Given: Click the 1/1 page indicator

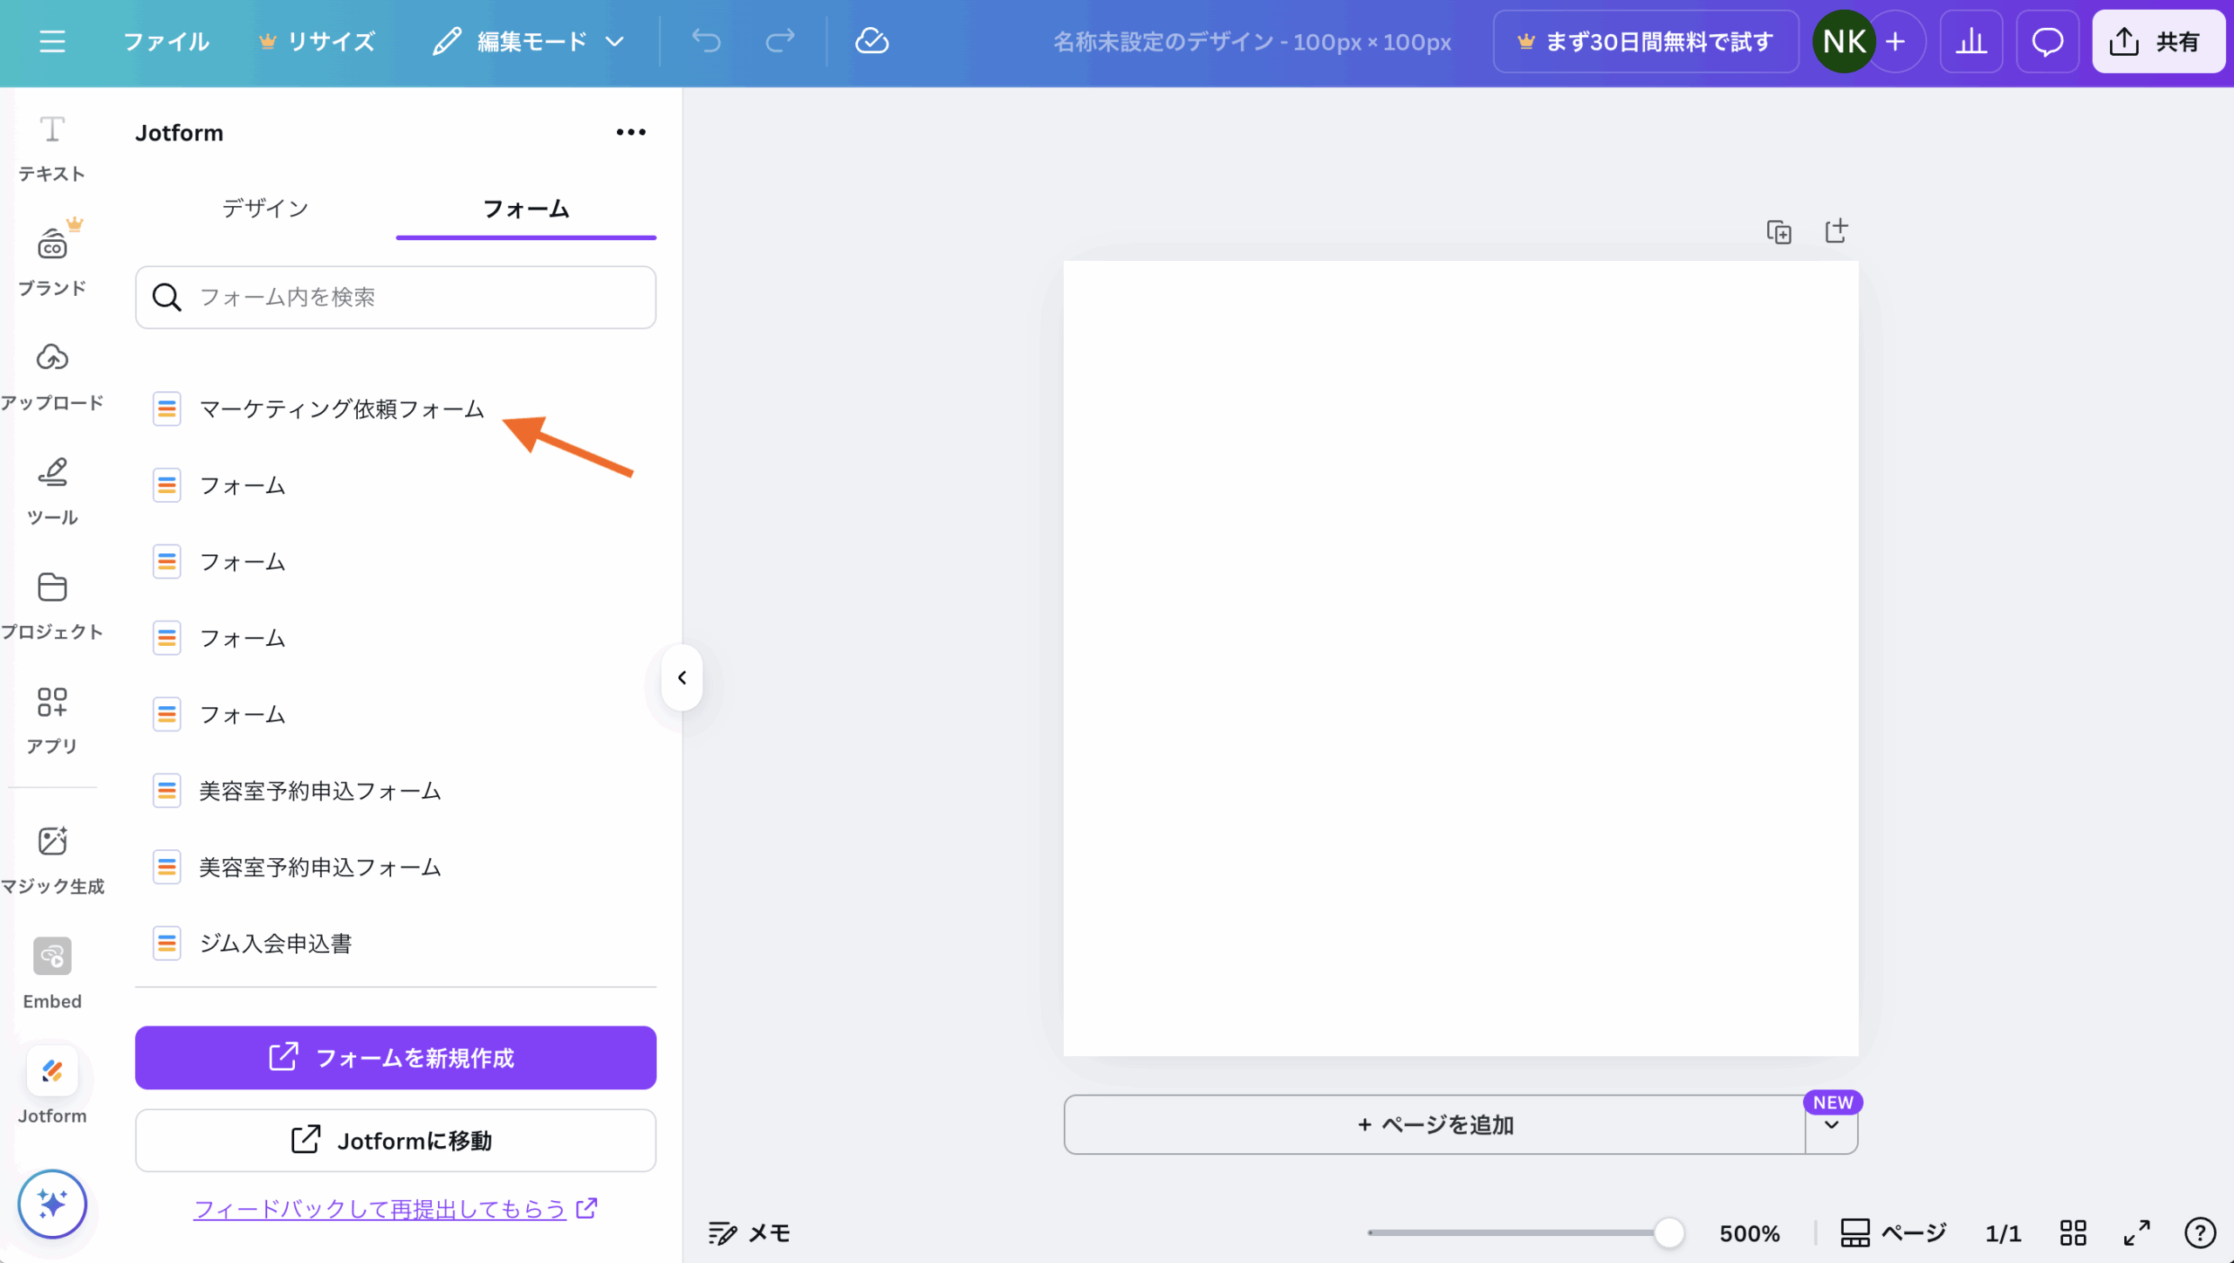Looking at the screenshot, I should point(2003,1233).
